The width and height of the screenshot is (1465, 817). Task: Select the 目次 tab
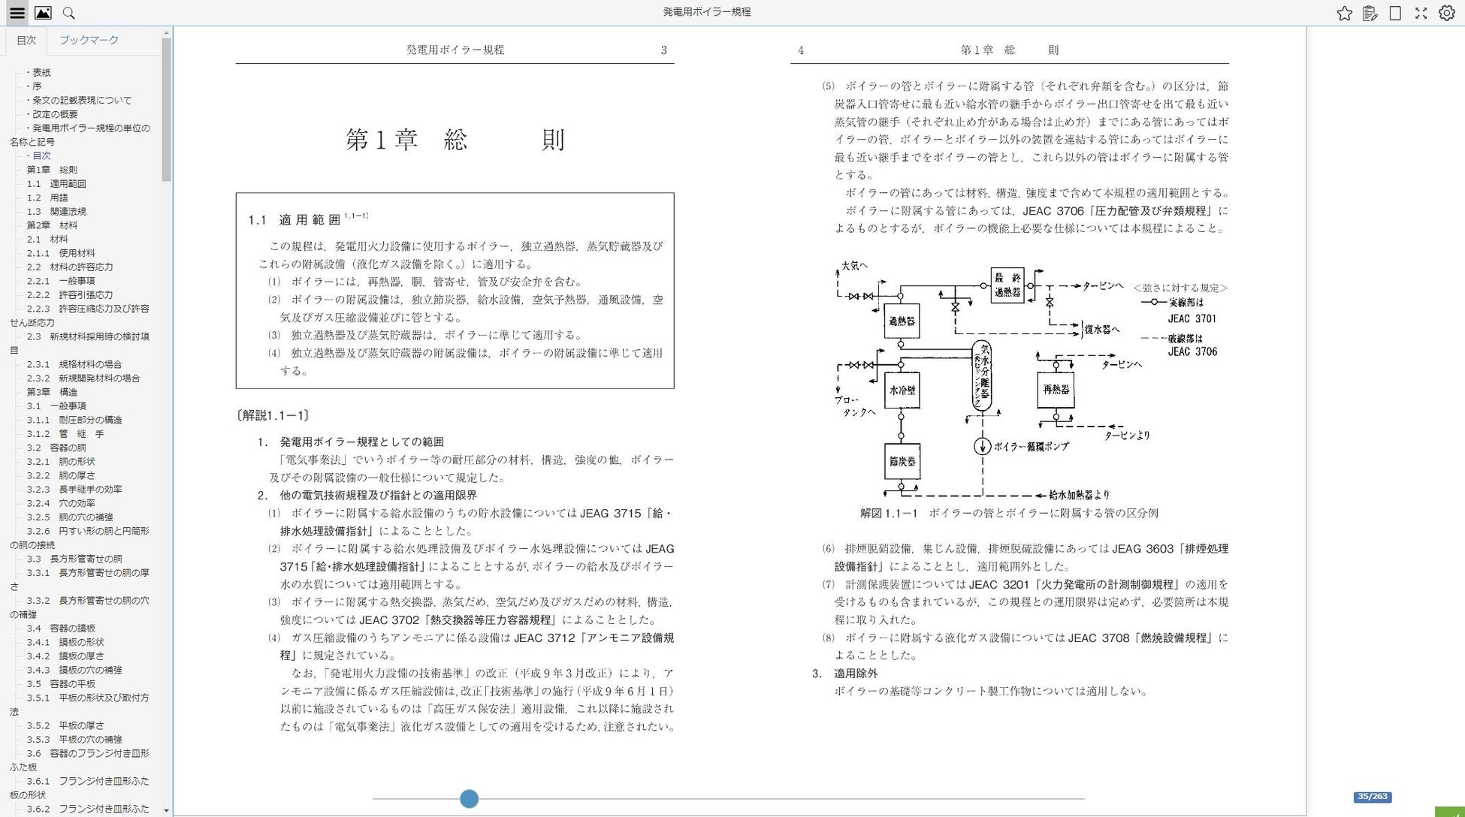pyautogui.click(x=26, y=40)
